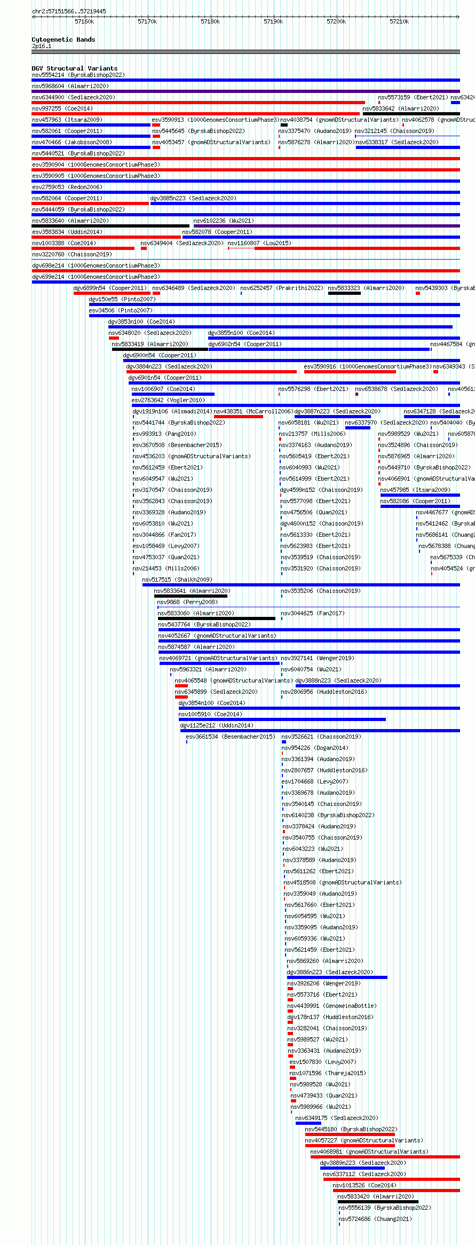Select the nsv5968604 (Almarri2020) variant label

coord(70,86)
